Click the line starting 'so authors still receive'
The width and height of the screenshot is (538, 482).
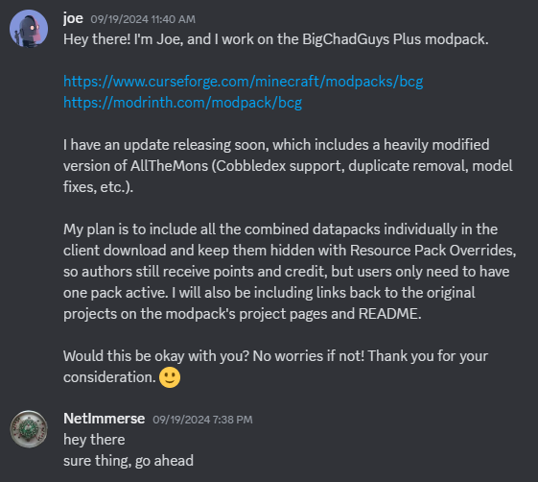click(x=286, y=272)
